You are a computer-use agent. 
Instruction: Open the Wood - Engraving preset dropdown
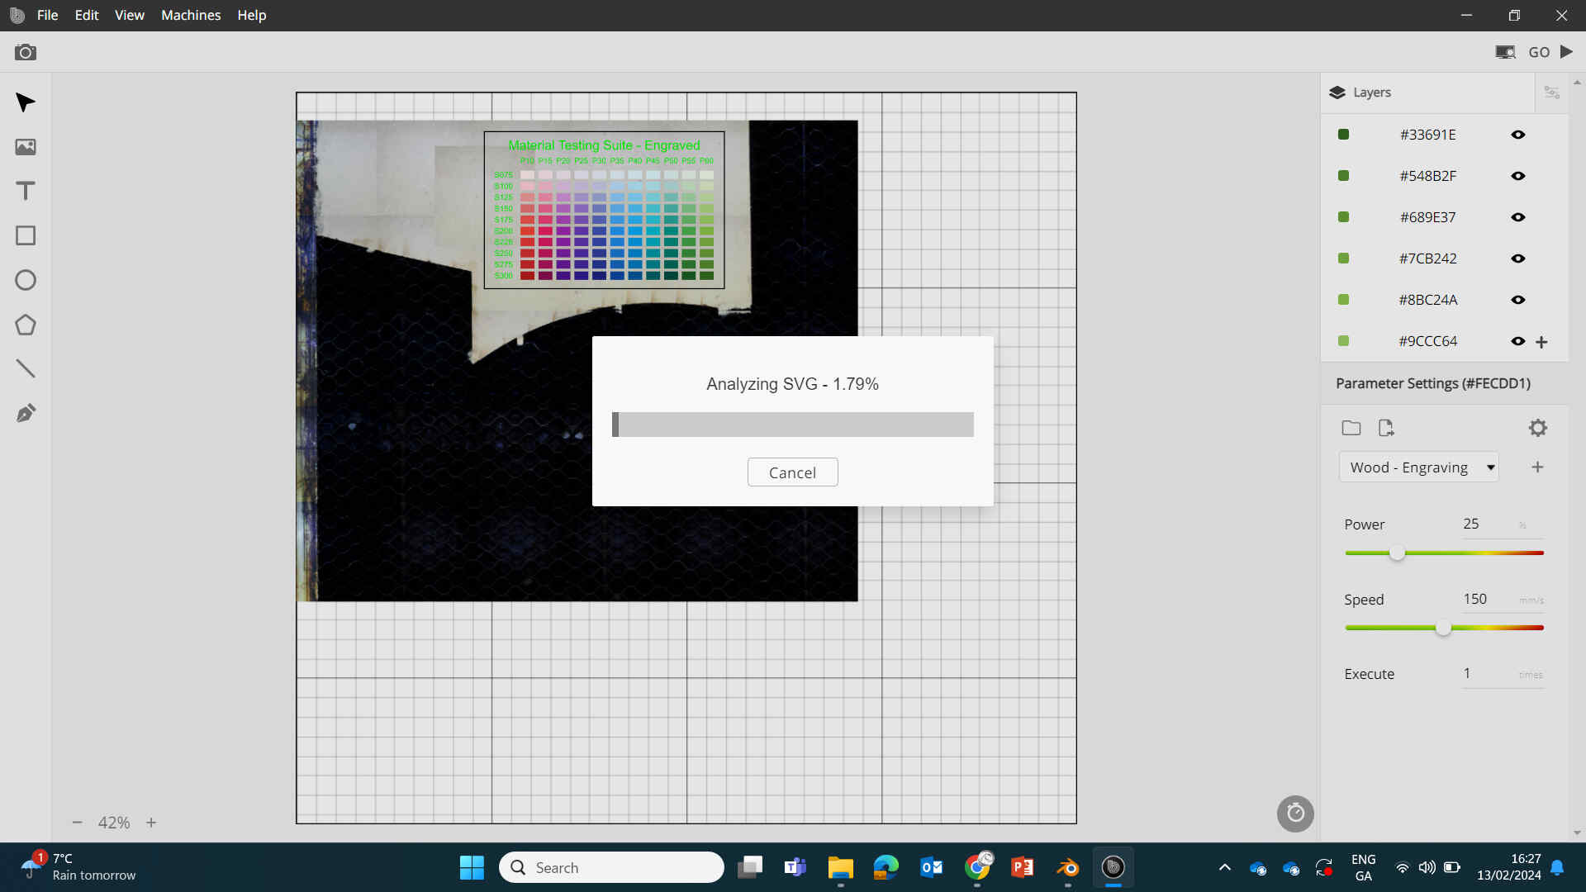[x=1418, y=467]
